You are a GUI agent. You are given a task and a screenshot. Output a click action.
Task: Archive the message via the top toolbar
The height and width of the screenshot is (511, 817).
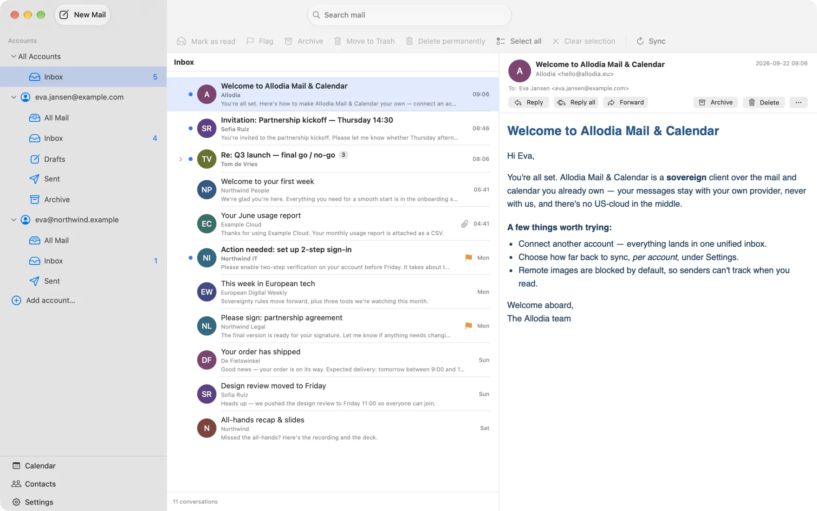304,41
